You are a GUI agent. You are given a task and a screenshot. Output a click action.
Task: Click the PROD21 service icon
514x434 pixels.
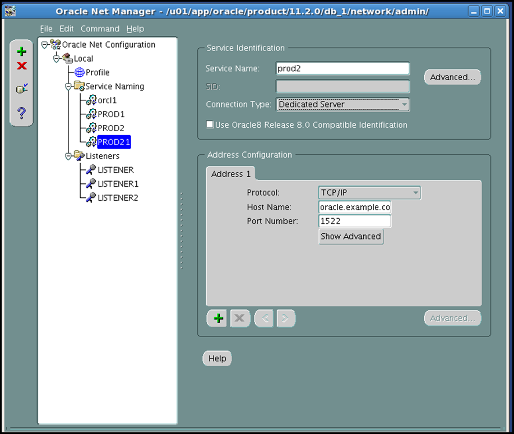pos(91,142)
